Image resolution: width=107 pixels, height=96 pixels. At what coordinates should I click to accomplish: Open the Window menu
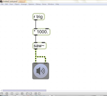coord(51,4)
